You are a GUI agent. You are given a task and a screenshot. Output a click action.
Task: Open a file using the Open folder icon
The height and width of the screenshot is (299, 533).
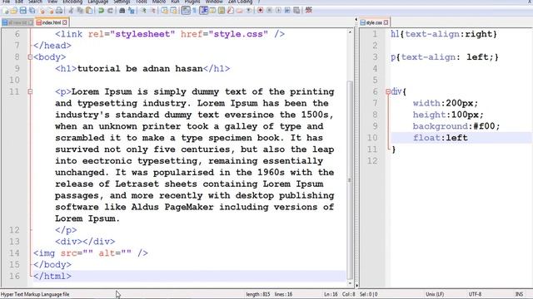pos(14,11)
